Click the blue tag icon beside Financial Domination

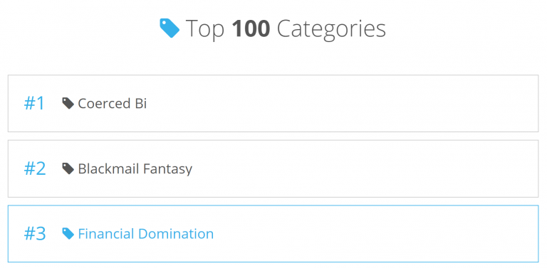point(68,233)
